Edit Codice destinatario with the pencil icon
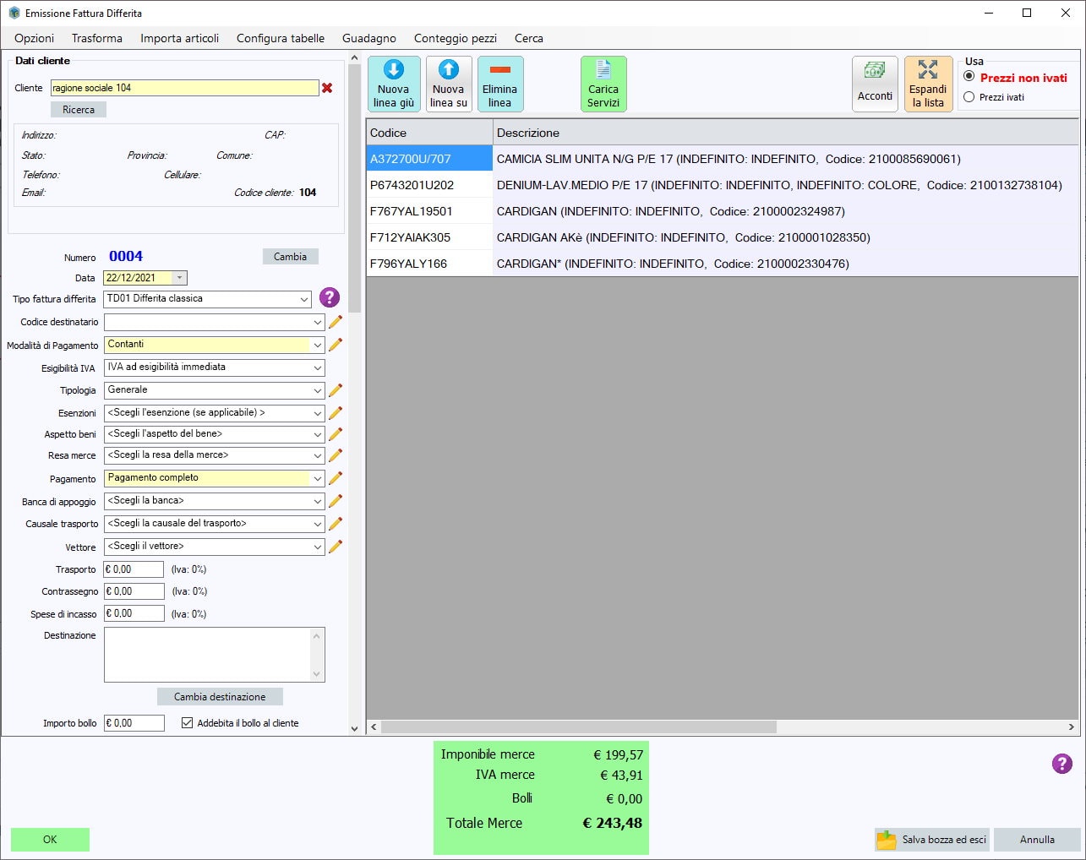The width and height of the screenshot is (1086, 860). pos(336,322)
